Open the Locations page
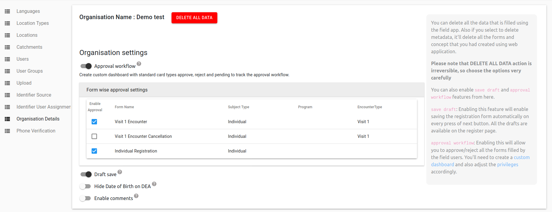Image resolution: width=552 pixels, height=212 pixels. tap(27, 35)
